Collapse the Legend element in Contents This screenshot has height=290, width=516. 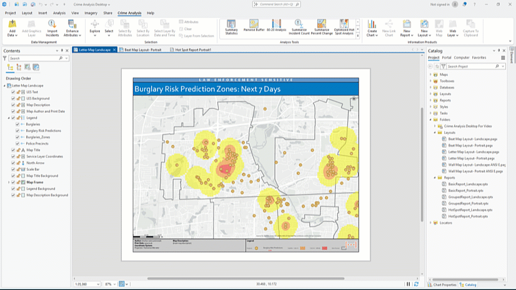(9, 118)
